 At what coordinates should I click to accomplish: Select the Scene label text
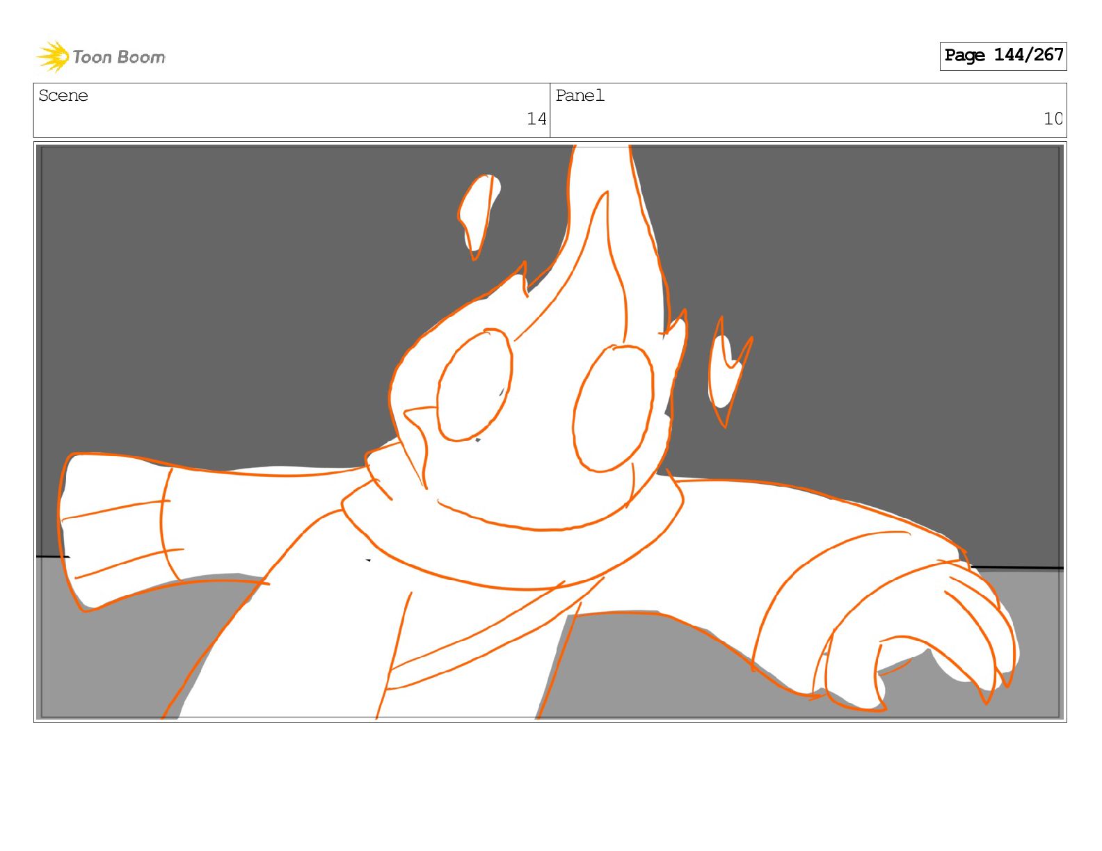pos(63,95)
